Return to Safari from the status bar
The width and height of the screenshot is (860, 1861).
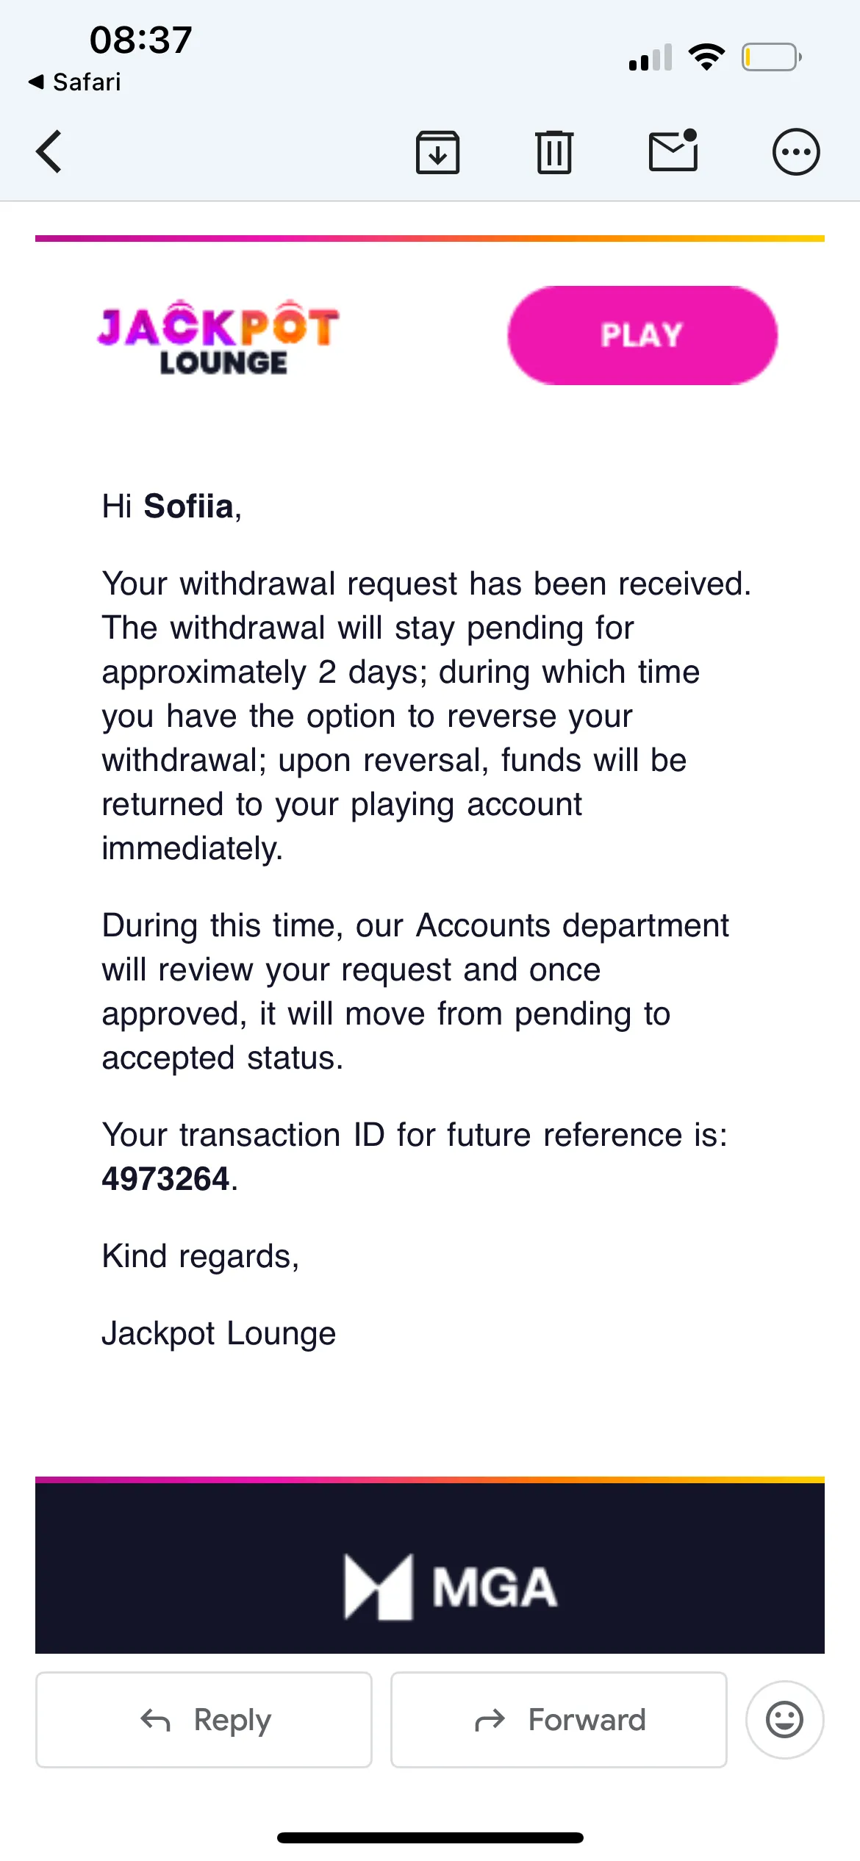click(75, 82)
